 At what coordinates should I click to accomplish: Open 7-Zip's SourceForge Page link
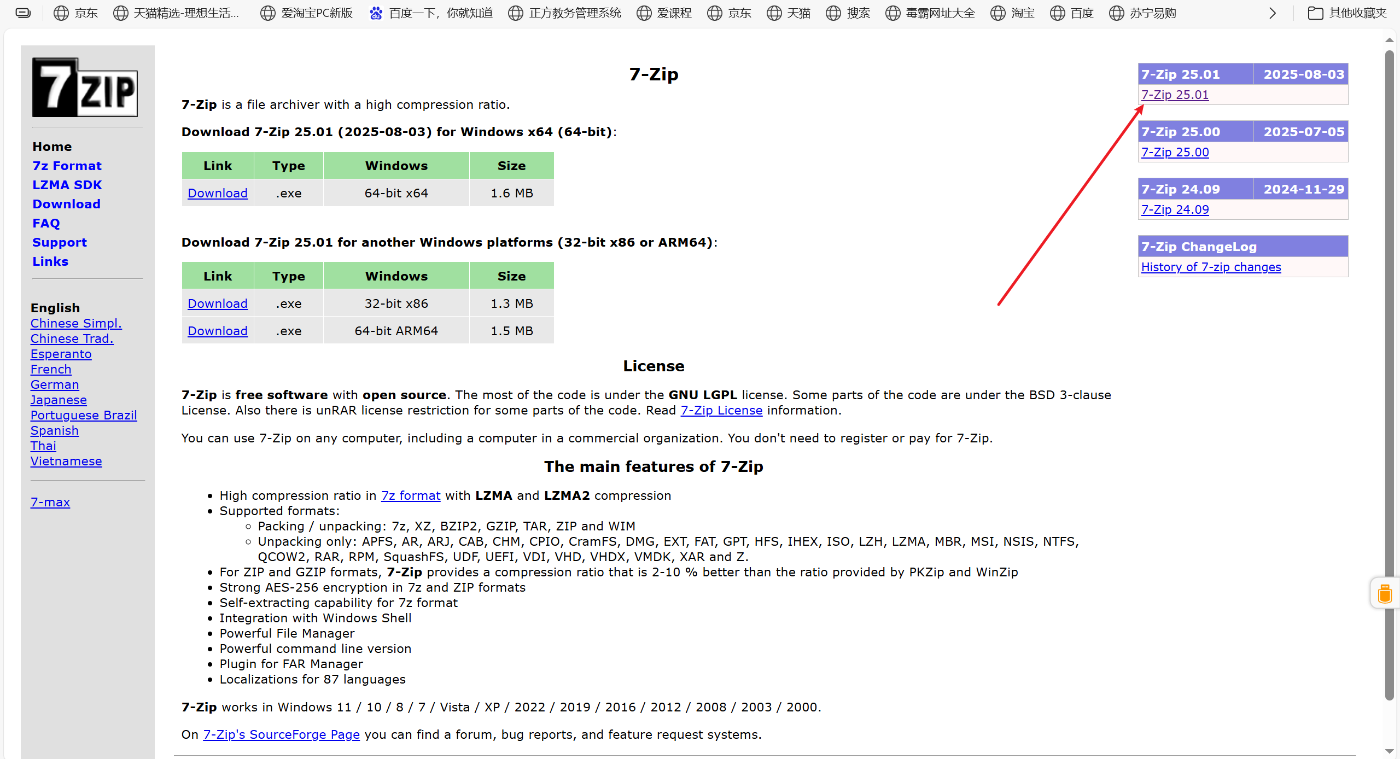(x=282, y=734)
